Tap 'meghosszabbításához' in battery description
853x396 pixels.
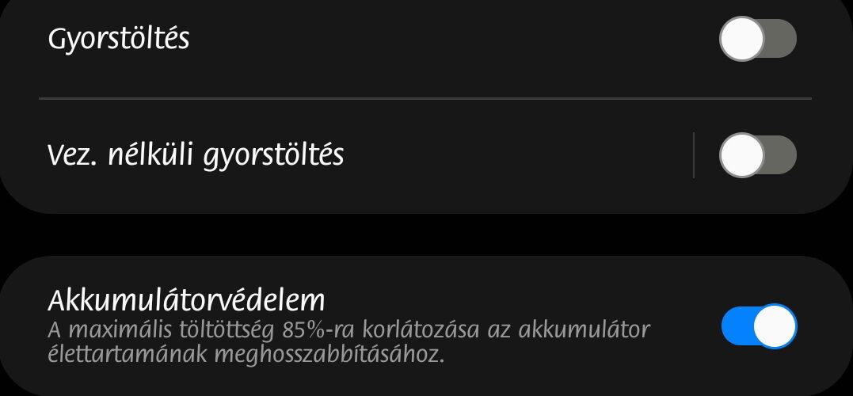point(329,354)
